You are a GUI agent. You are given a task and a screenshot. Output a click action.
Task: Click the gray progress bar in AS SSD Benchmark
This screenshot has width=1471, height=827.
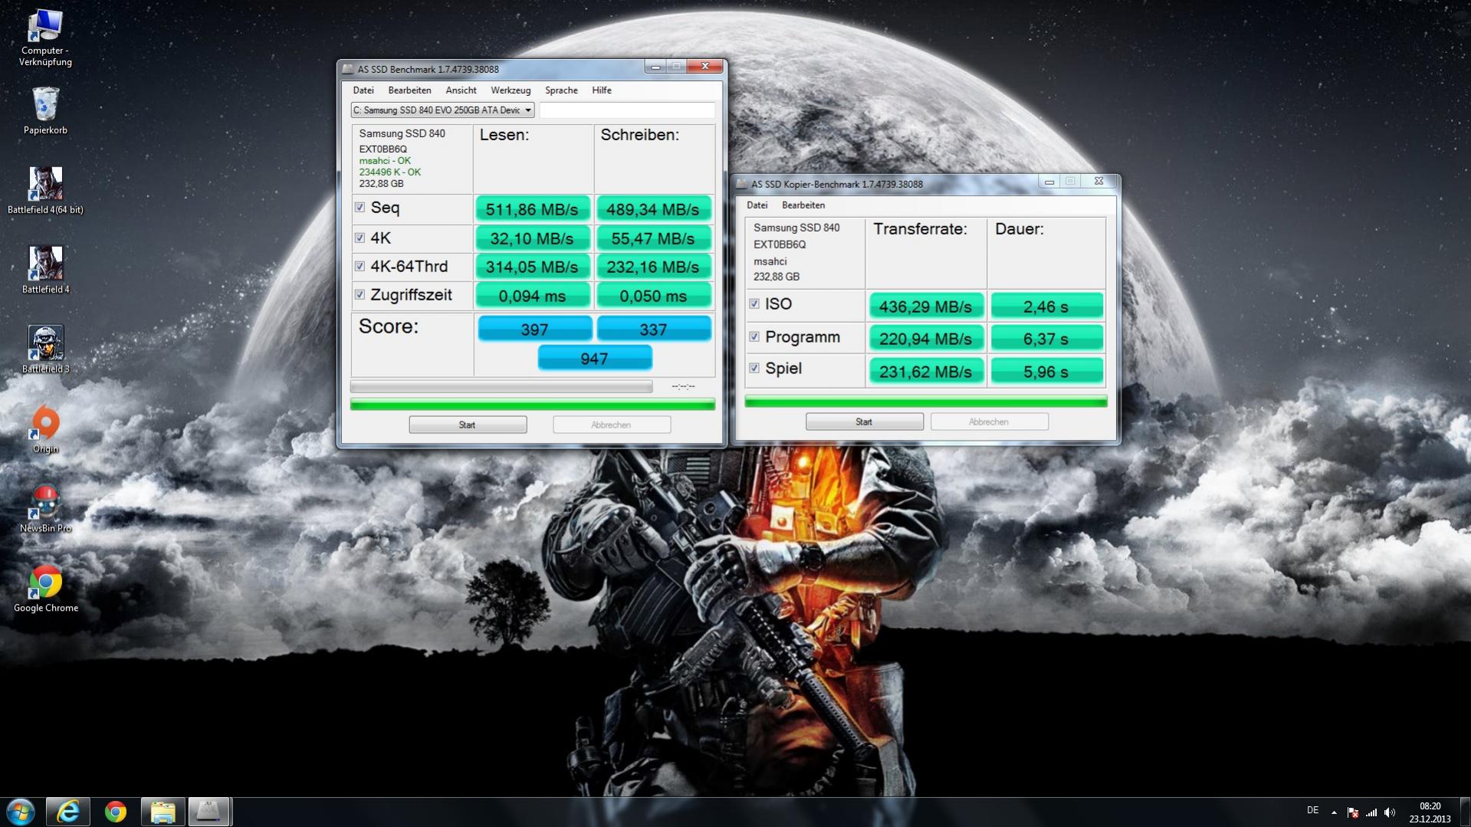[501, 387]
